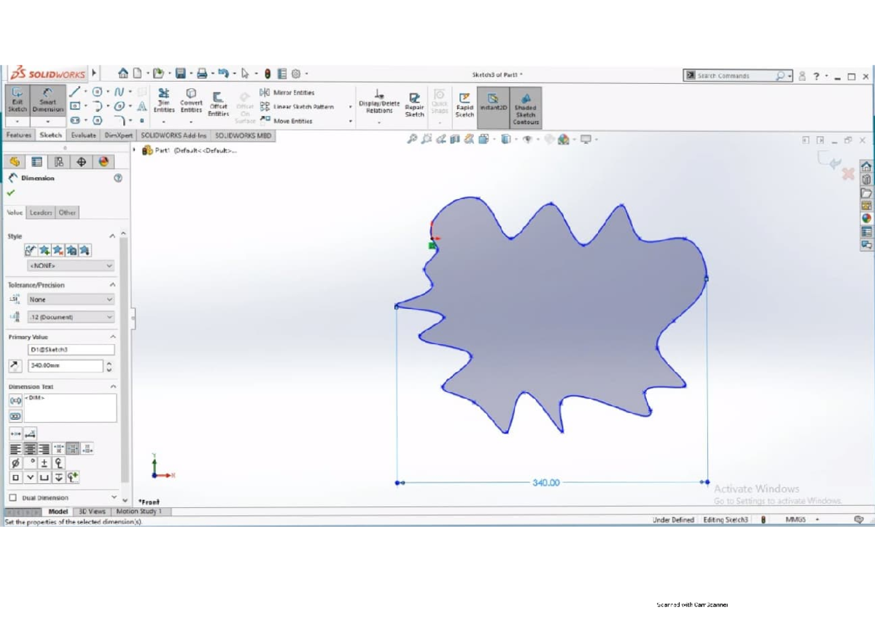Click the Home icon in the top toolbar

[123, 74]
